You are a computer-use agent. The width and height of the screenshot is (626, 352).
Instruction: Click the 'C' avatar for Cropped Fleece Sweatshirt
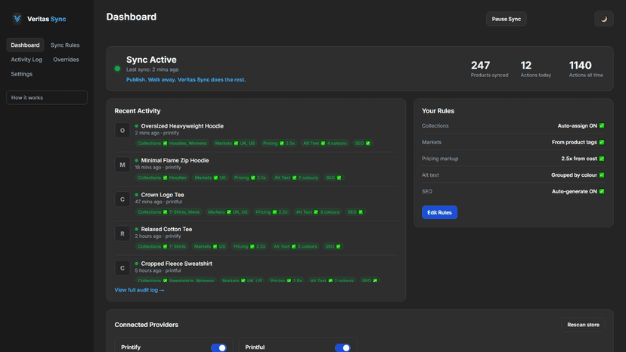[122, 268]
